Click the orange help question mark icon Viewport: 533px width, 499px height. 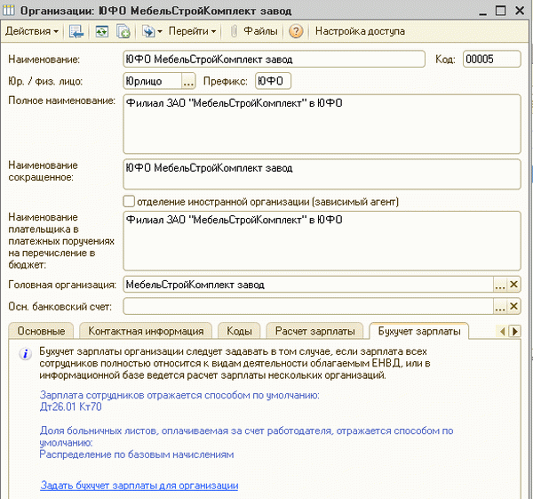(296, 31)
